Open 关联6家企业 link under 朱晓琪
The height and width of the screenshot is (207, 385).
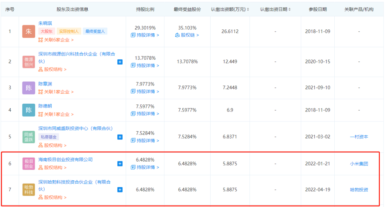click(56, 40)
